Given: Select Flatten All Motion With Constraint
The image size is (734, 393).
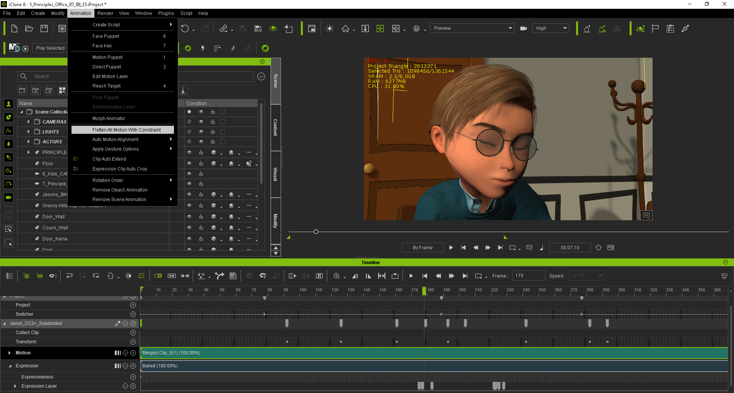Looking at the screenshot, I should pos(123,130).
